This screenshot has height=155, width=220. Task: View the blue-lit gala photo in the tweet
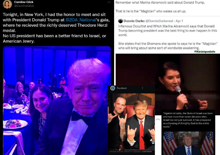click(57, 100)
